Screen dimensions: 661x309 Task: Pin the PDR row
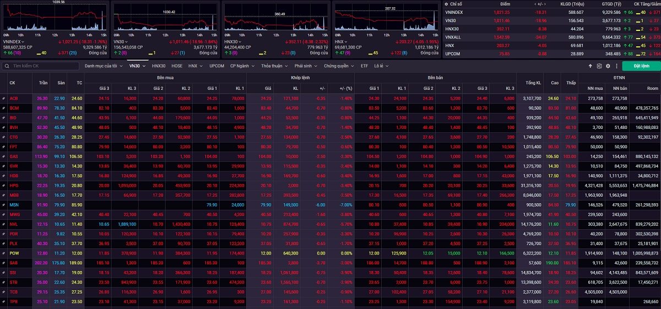point(3,234)
